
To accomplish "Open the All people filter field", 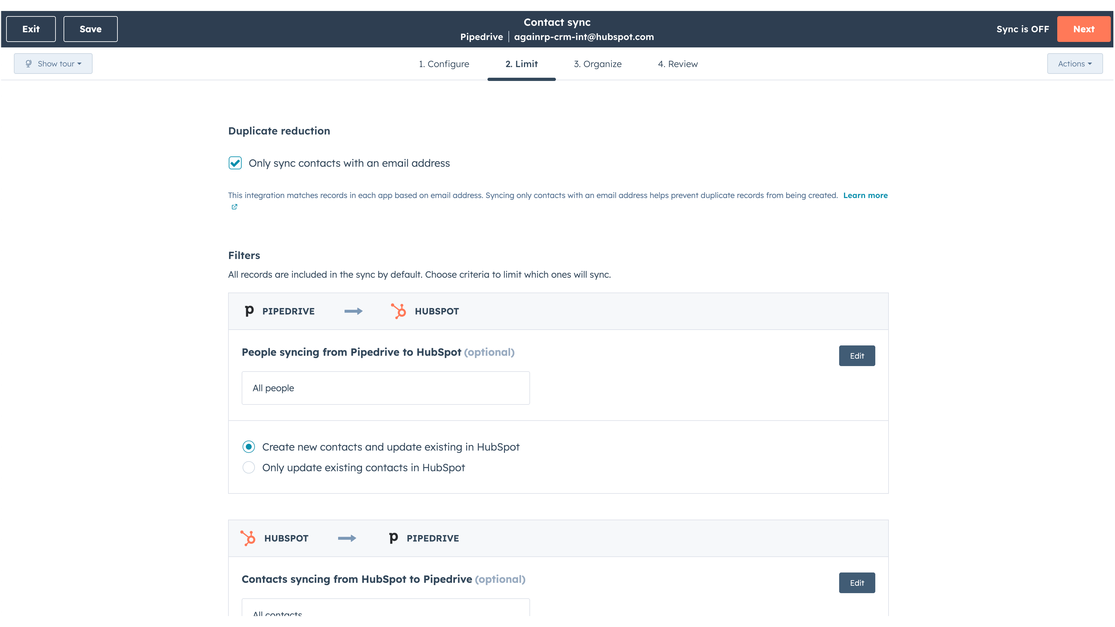I will click(x=385, y=388).
